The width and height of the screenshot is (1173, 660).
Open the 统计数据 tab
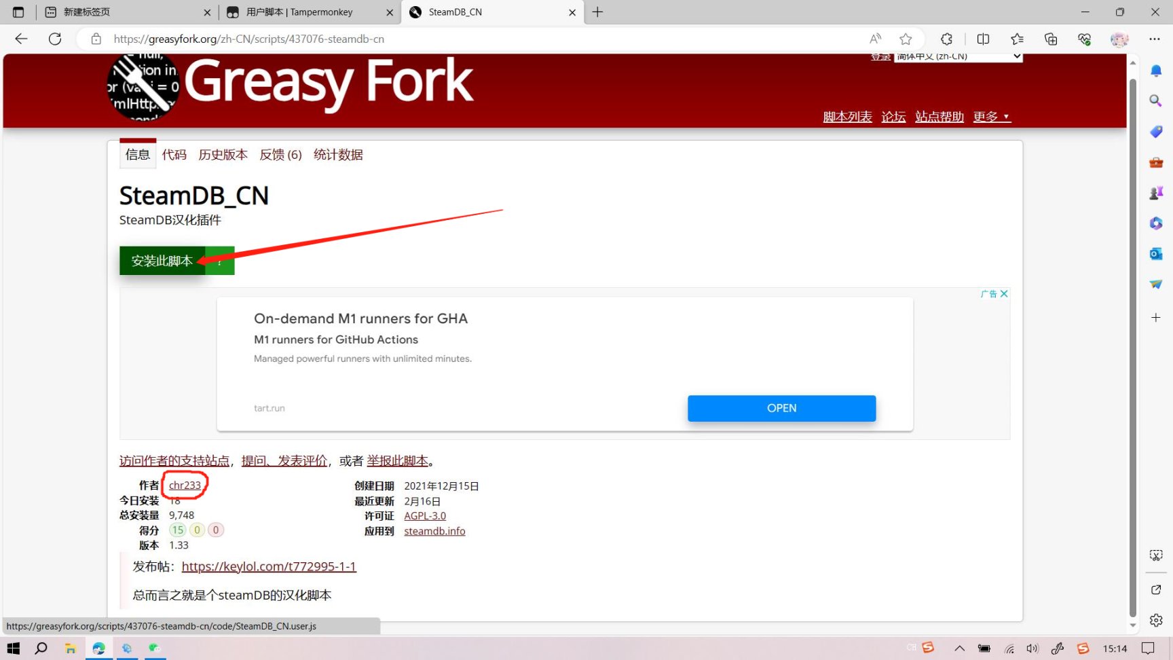(x=338, y=155)
